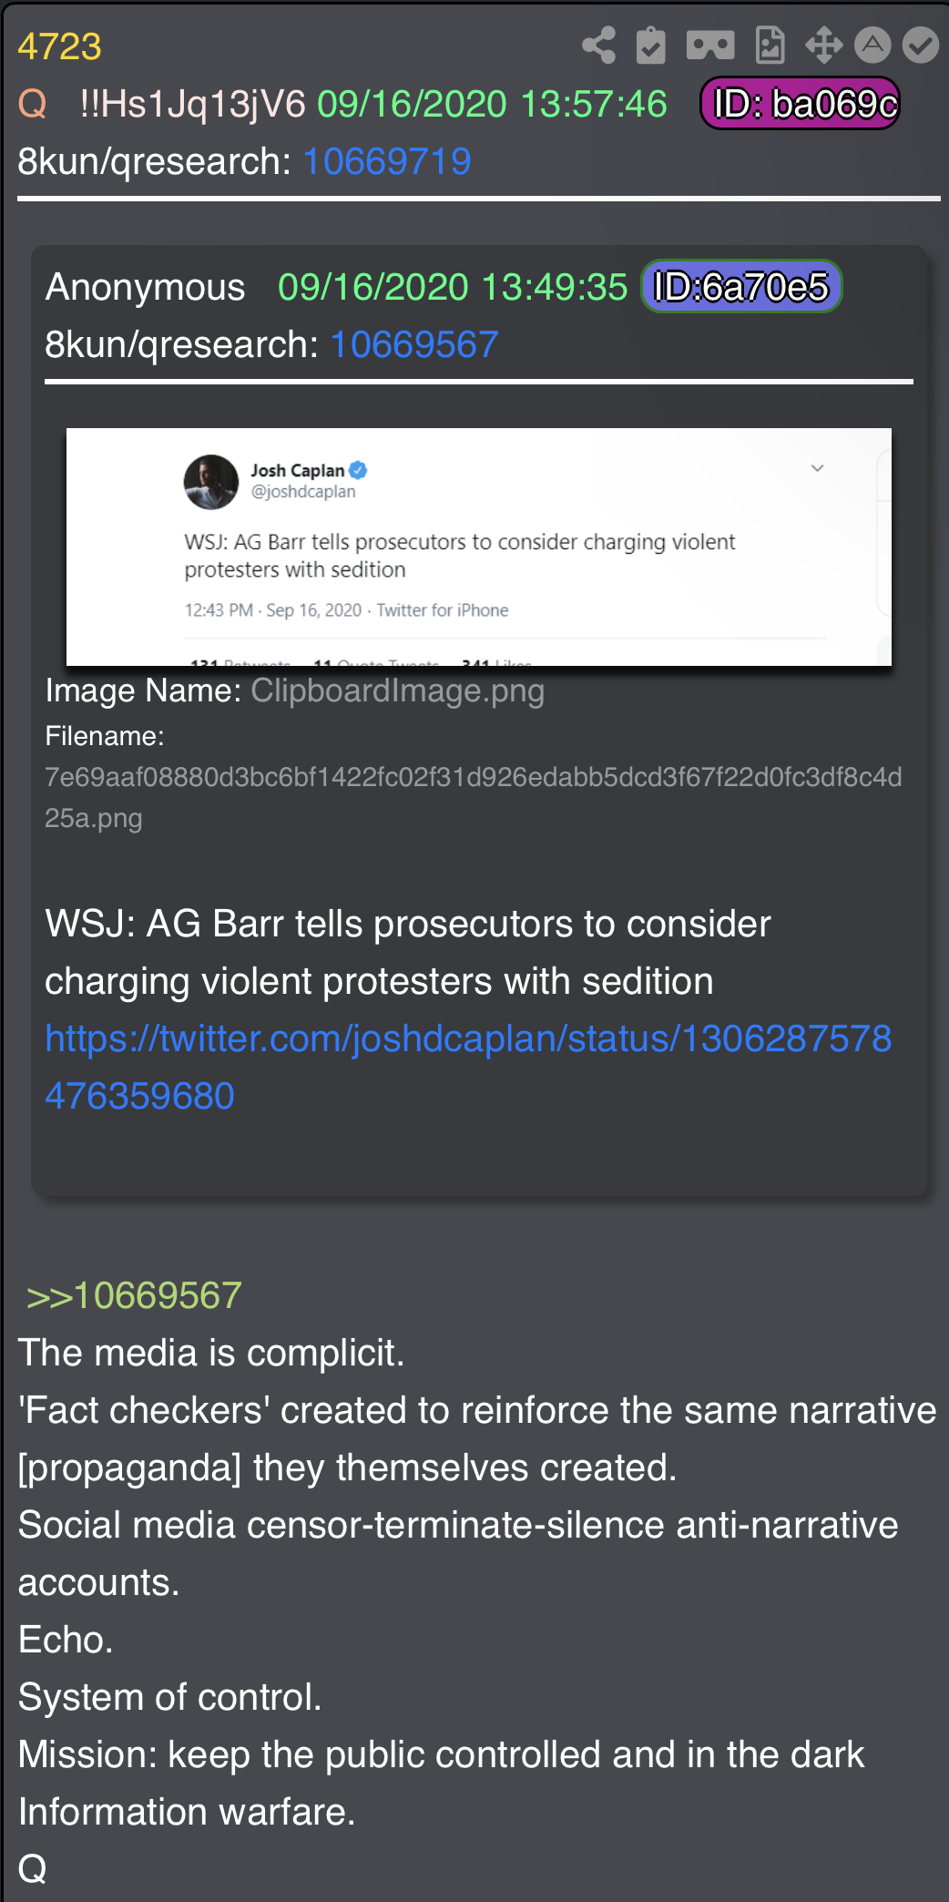Tap the four-way move arrows icon

pyautogui.click(x=823, y=46)
